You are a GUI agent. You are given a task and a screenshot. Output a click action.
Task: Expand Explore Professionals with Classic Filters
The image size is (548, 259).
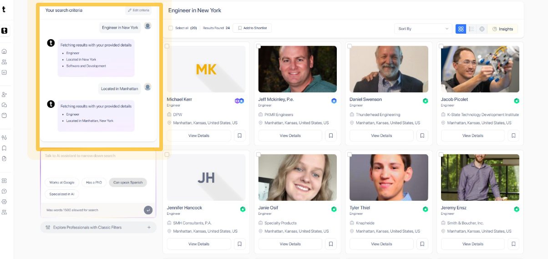[98, 227]
